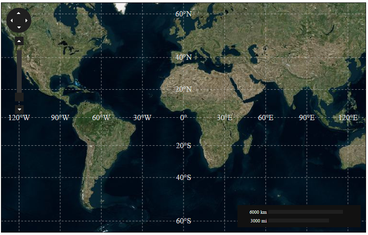Screen dimensions: 368x235
Task: Zoom out using the down arrow button
Action: pos(19,110)
